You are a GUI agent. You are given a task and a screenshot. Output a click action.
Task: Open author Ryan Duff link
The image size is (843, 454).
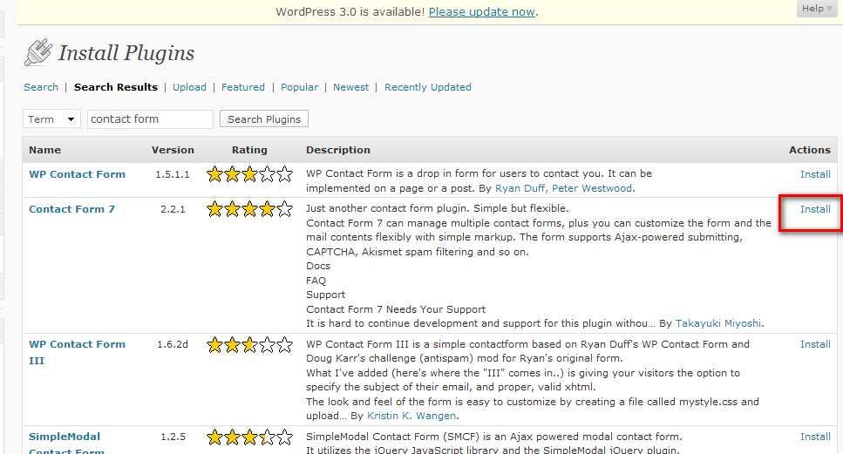pos(520,188)
